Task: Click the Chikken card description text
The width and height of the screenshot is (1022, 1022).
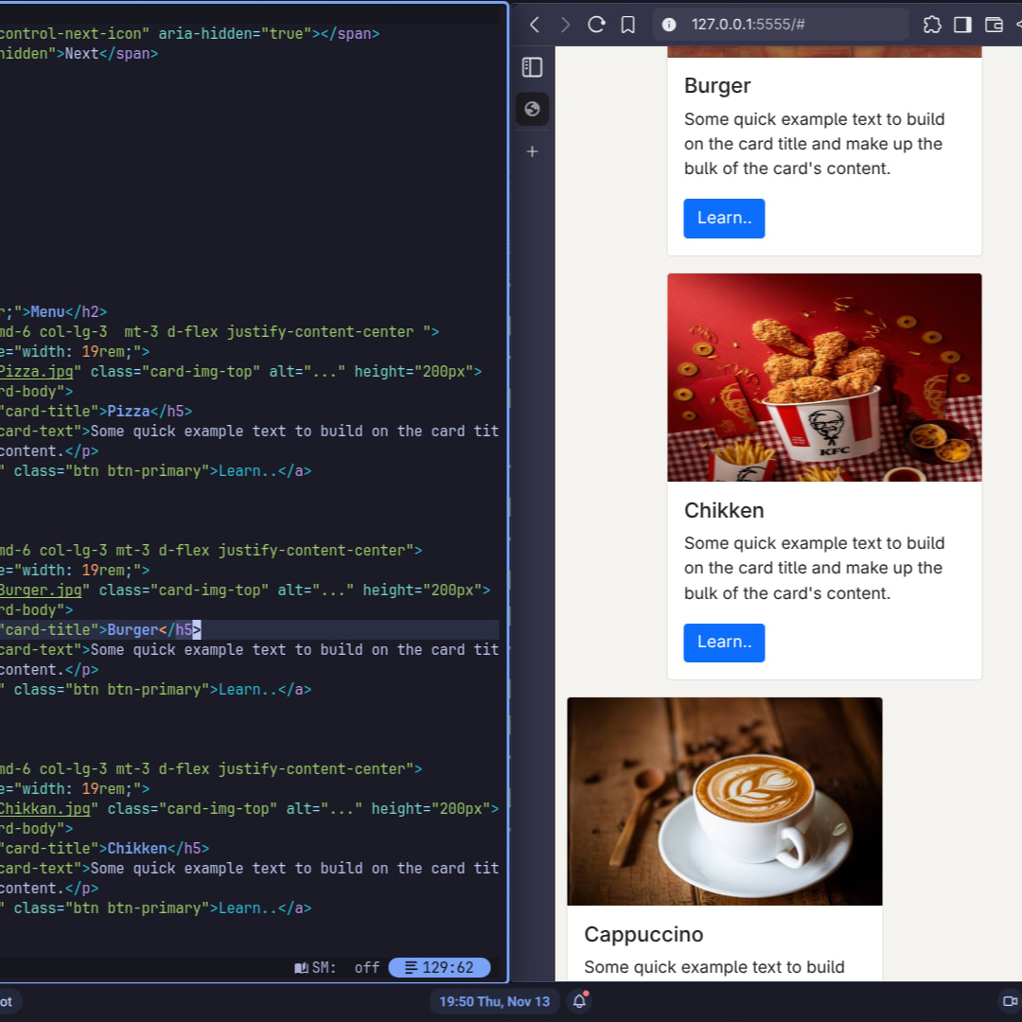Action: click(x=814, y=569)
